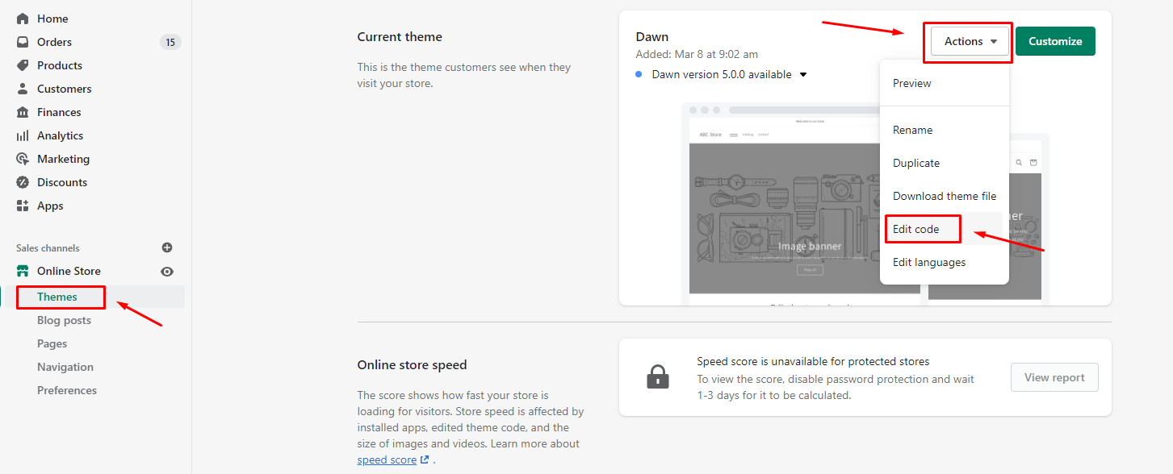Click 'Added: Mar 8 at 9:02 am' text
1173x474 pixels.
coord(697,54)
